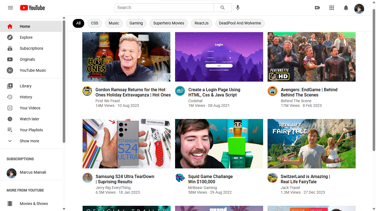Select the Superhero Movies filter chip

(x=168, y=23)
